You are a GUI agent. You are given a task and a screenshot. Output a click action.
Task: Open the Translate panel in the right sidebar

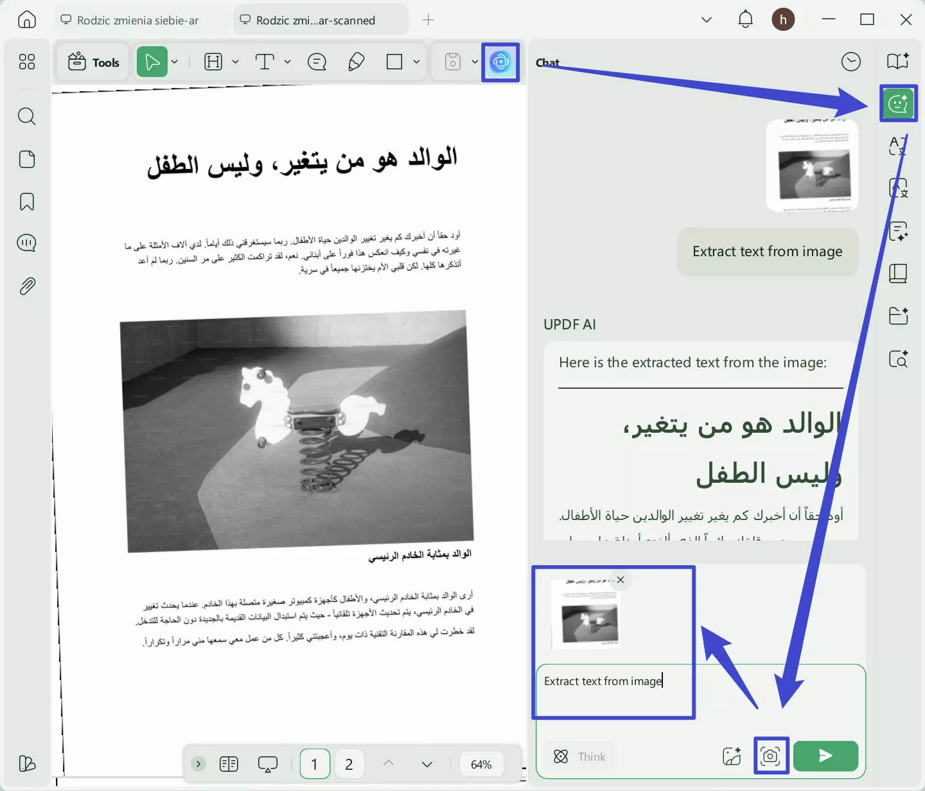click(897, 146)
